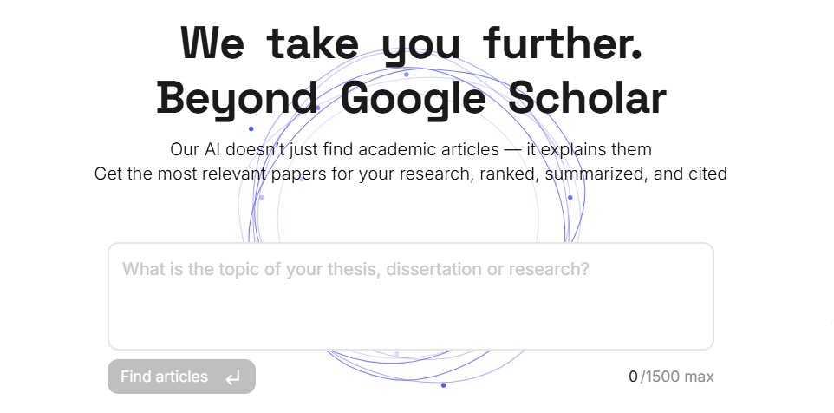Click the 'Our AI doesn't just find' subtitle
Viewport: 834px width, 413px height.
point(411,149)
